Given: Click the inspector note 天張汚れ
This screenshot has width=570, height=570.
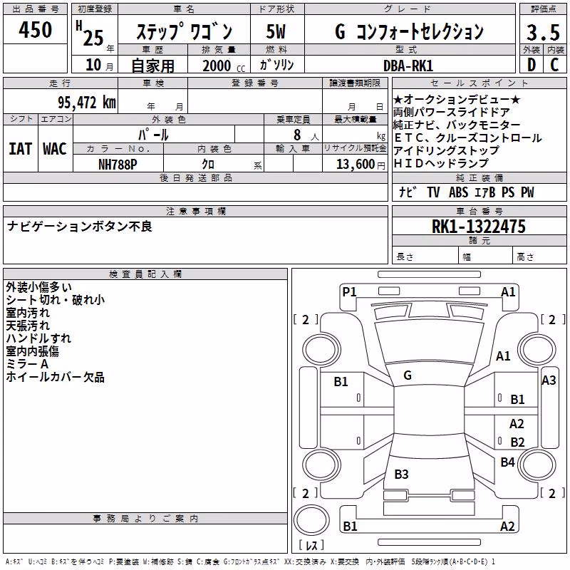Looking at the screenshot, I should tap(28, 326).
